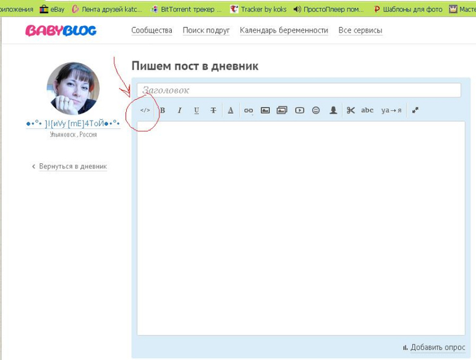The height and width of the screenshot is (360, 476).
Task: Convert layout with the ya→я button
Action: coord(391,110)
